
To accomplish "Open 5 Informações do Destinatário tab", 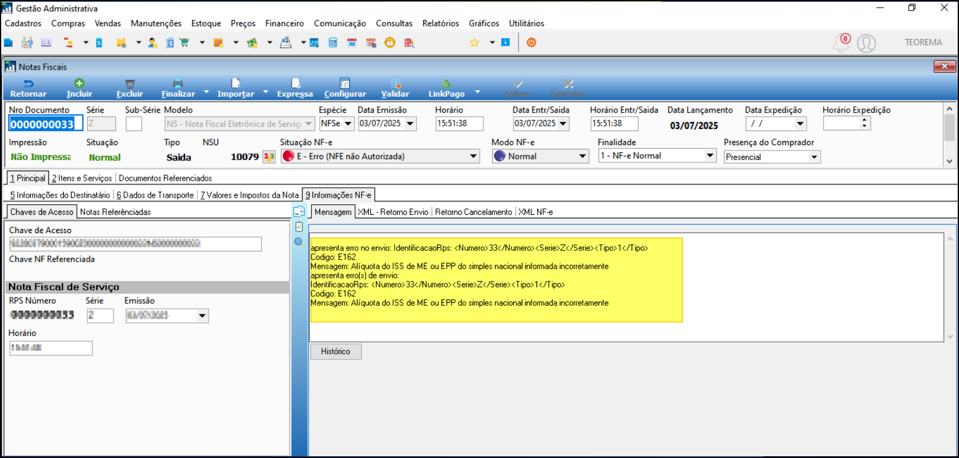I will point(60,195).
